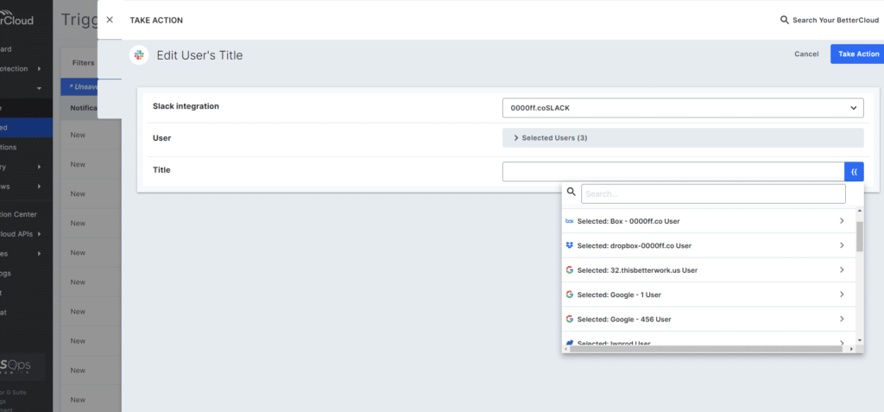Expand Selected: dropbox-0000ff.co User chevron
The width and height of the screenshot is (884, 412).
tap(842, 245)
